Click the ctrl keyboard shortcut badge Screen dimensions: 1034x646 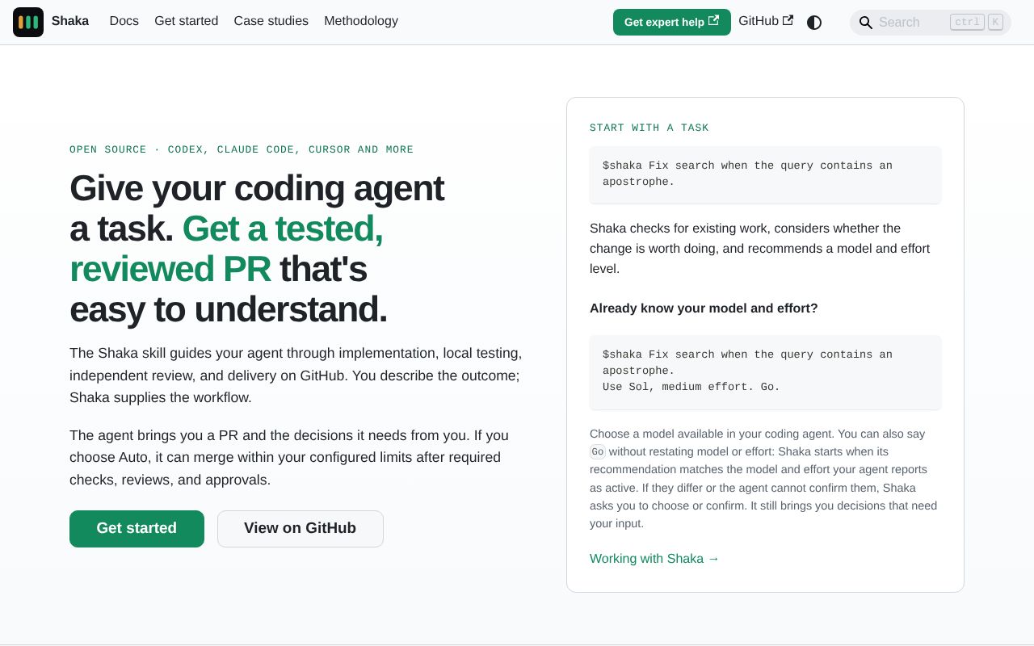click(967, 22)
